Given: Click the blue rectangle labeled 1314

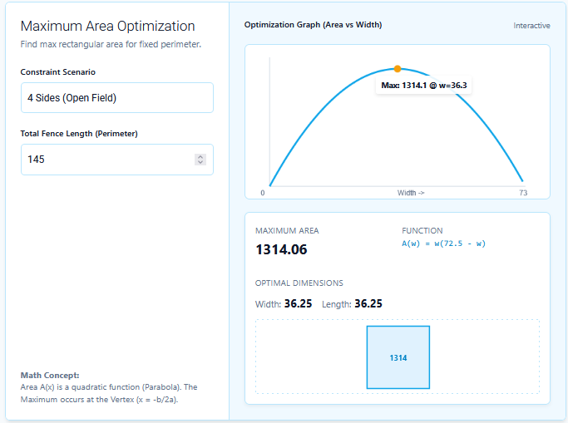Looking at the screenshot, I should 398,357.
